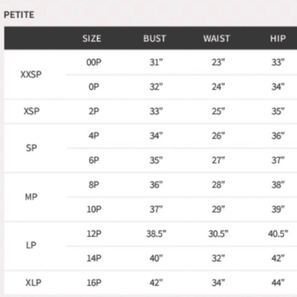Viewport: 297px width, 297px height.
Task: Click the 00P size cell
Action: pos(94,62)
